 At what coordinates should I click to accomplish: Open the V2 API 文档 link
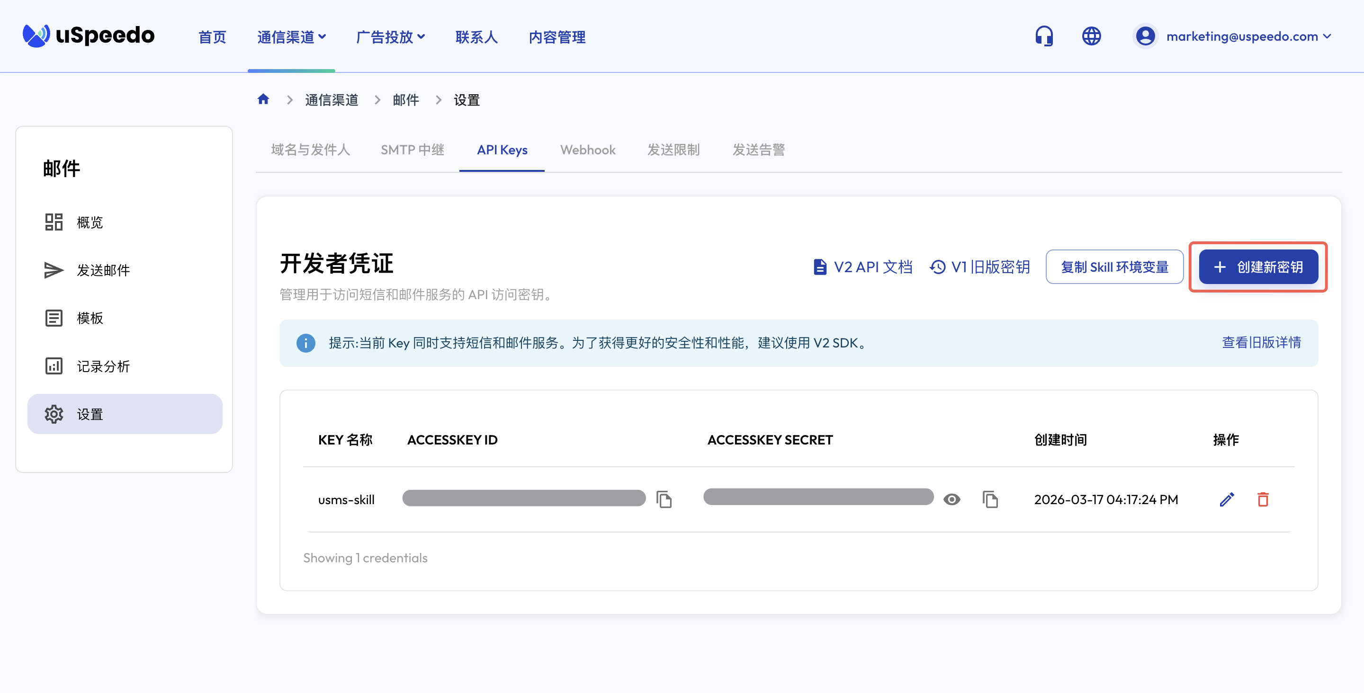[x=863, y=267]
